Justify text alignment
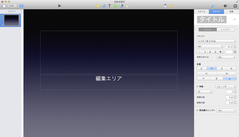This screenshot has width=239, height=137. (231, 68)
